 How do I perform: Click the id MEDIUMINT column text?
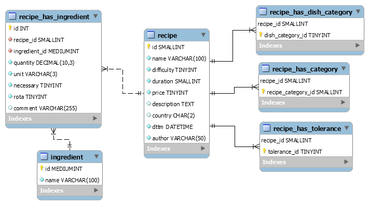tap(63, 169)
